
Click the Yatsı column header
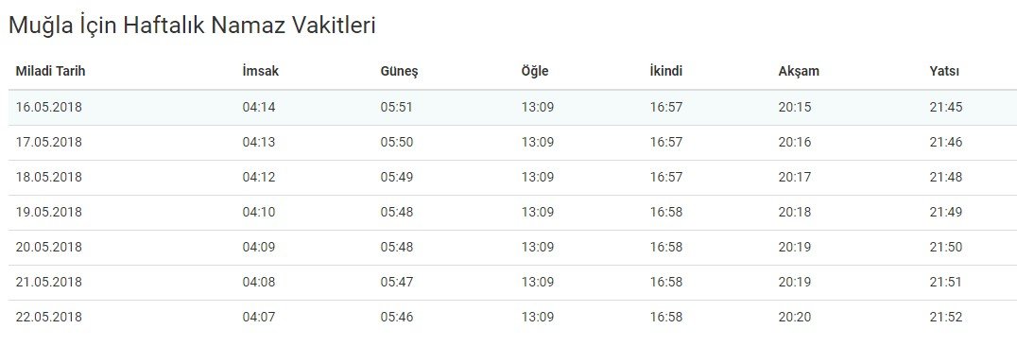tap(943, 72)
